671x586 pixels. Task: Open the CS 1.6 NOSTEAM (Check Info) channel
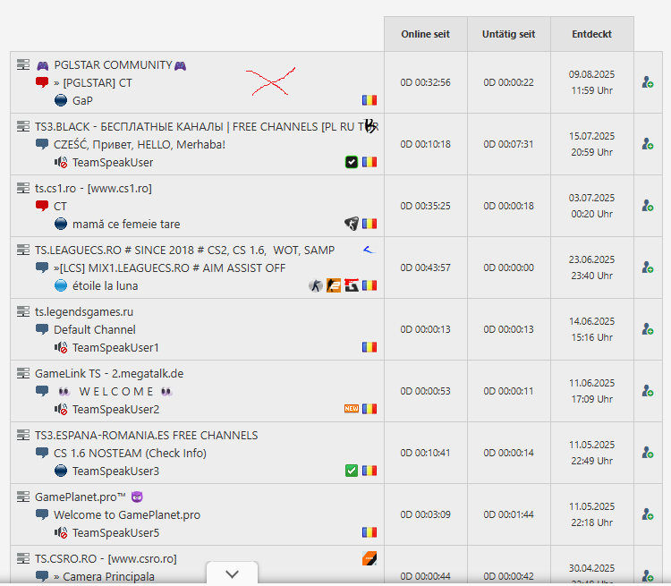[x=129, y=453]
